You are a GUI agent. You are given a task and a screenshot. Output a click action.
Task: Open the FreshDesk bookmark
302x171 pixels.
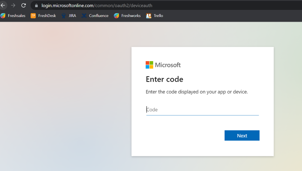tap(44, 16)
